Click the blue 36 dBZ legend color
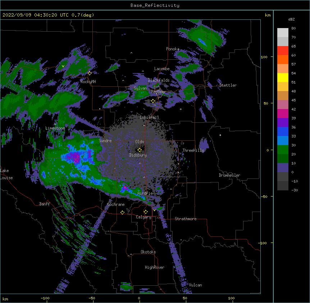The height and width of the screenshot is (303, 310). [x=283, y=131]
